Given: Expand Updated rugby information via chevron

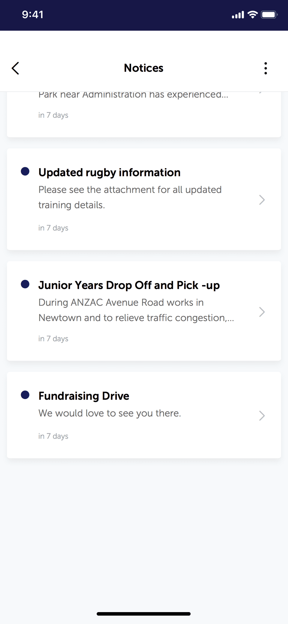Looking at the screenshot, I should [262, 200].
